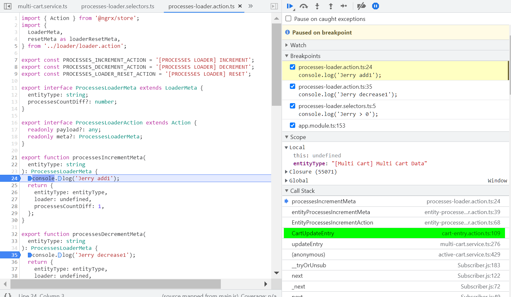
Task: Step over next function call
Action: click(x=304, y=6)
